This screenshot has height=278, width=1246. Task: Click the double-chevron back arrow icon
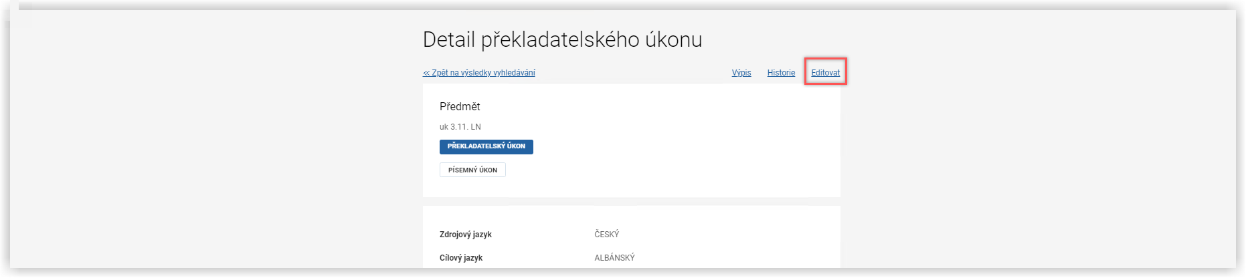426,73
